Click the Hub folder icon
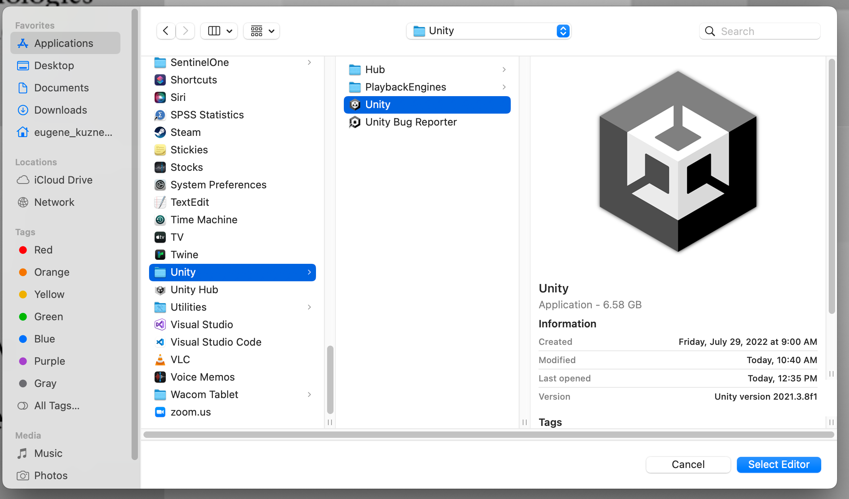The height and width of the screenshot is (499, 849). [x=355, y=70]
